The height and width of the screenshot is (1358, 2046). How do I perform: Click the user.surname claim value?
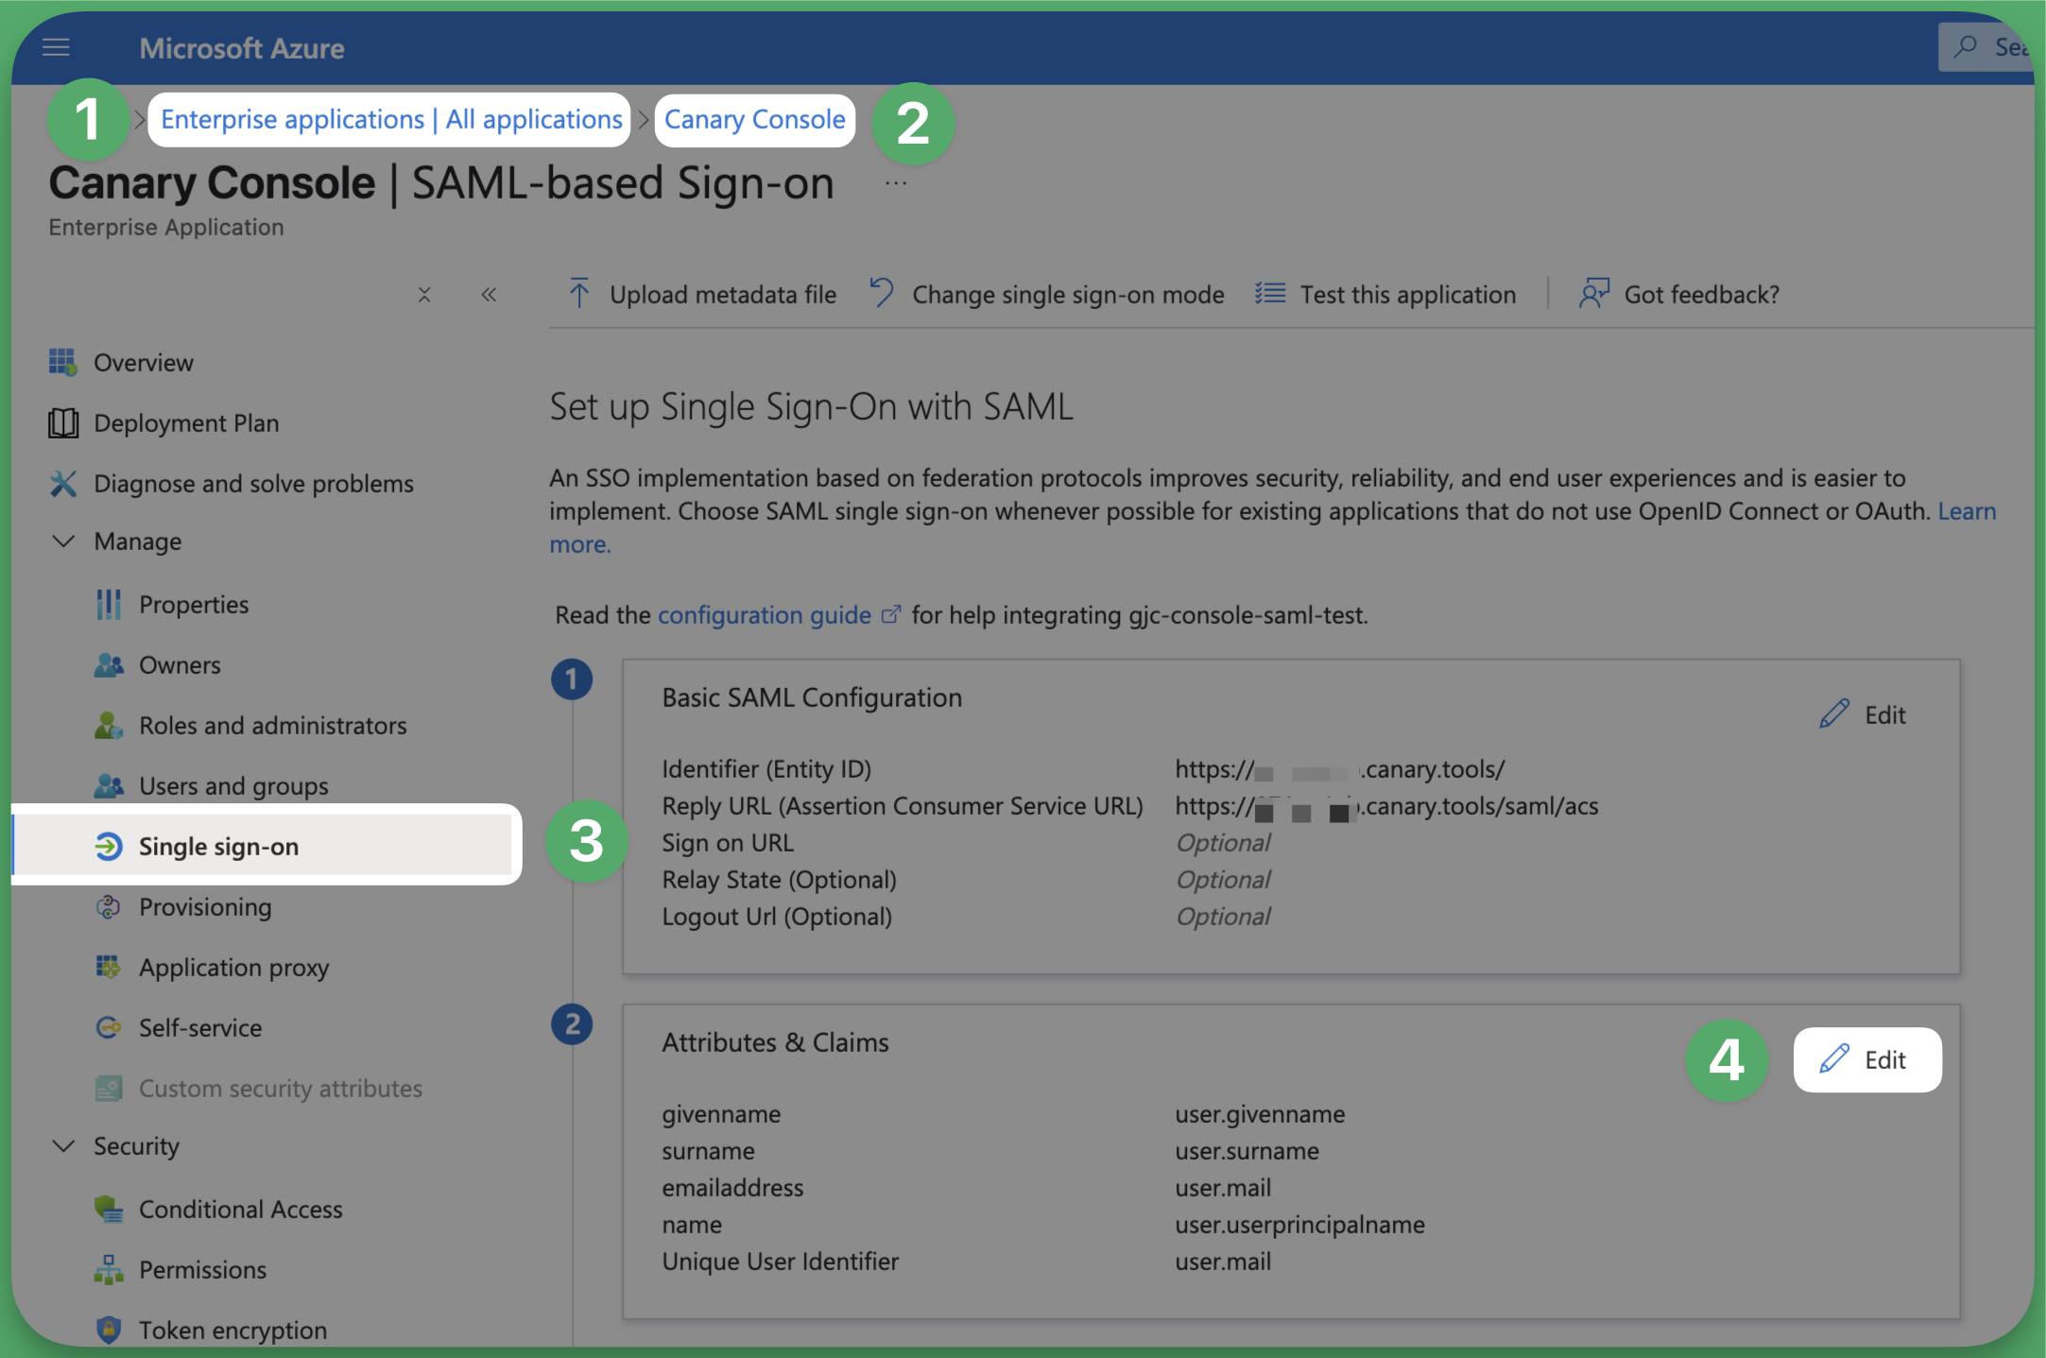[1247, 1151]
